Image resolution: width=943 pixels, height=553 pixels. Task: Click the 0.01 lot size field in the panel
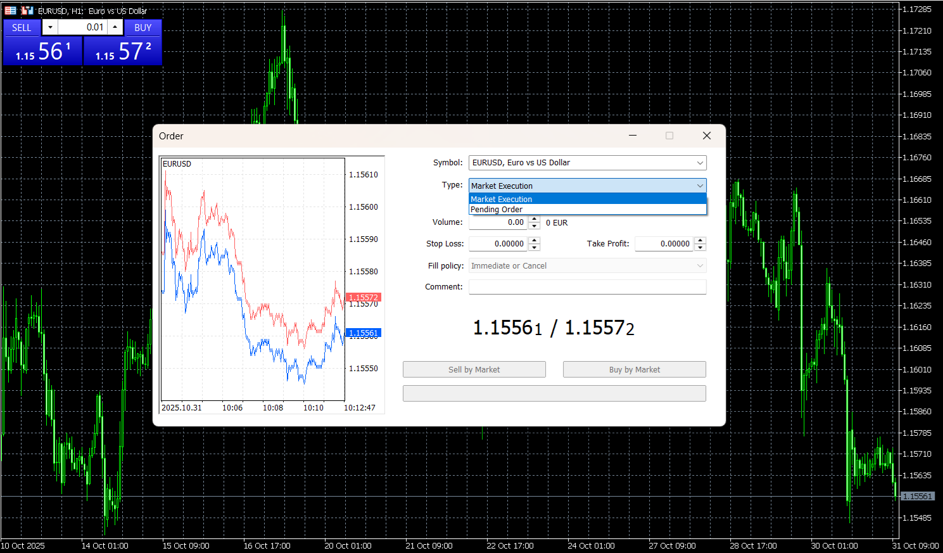click(82, 27)
